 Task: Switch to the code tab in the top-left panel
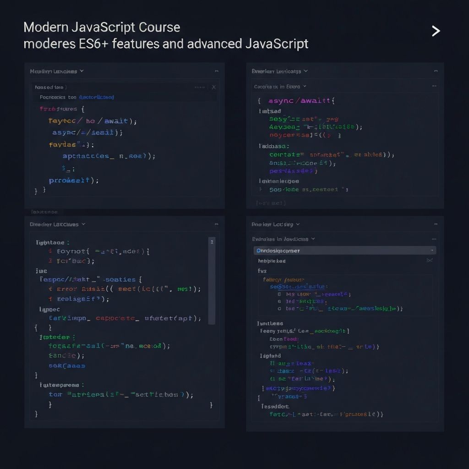pos(49,86)
